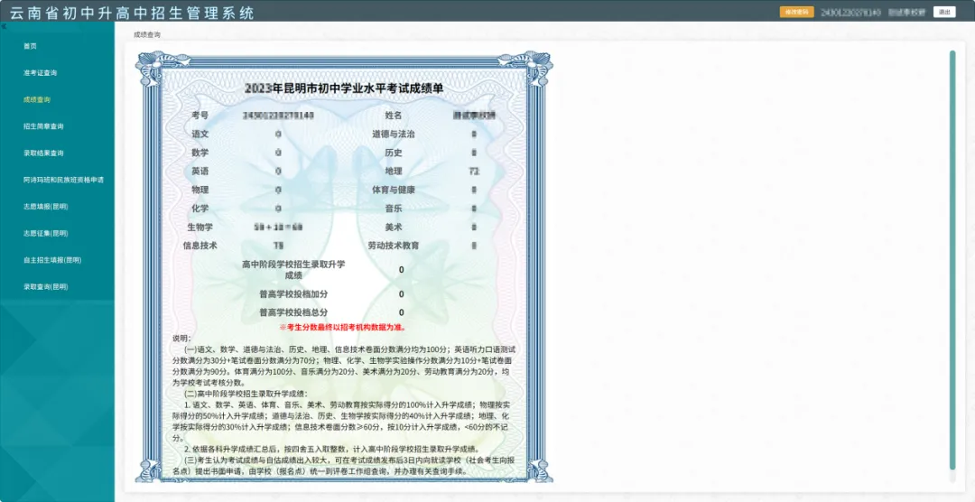Click the 数学 subject label

(200, 153)
